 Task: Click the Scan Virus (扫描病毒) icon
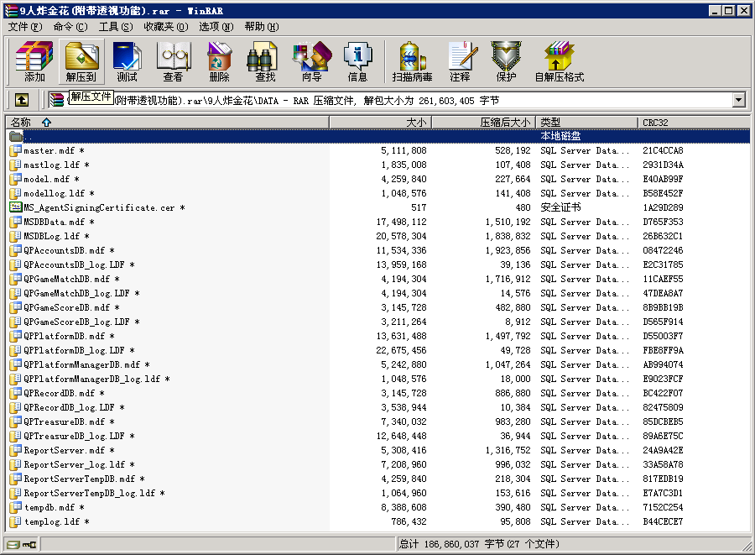412,61
